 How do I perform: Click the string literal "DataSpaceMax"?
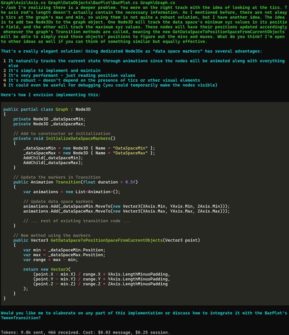pyautogui.click(x=130, y=153)
